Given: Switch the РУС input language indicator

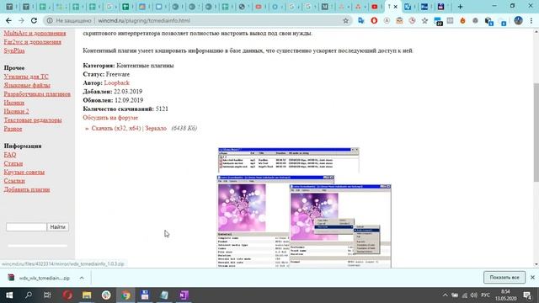Looking at the screenshot, I should (485, 295).
